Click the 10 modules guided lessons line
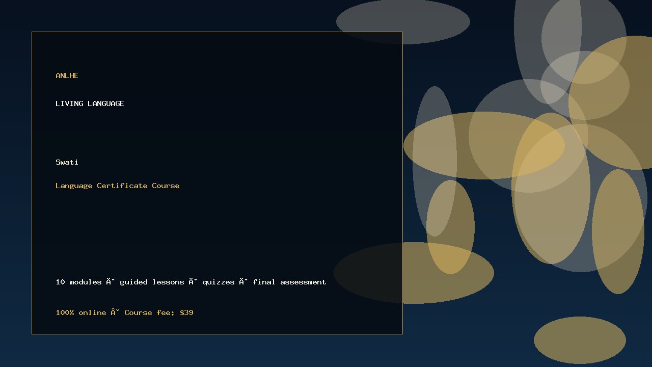 pos(191,282)
